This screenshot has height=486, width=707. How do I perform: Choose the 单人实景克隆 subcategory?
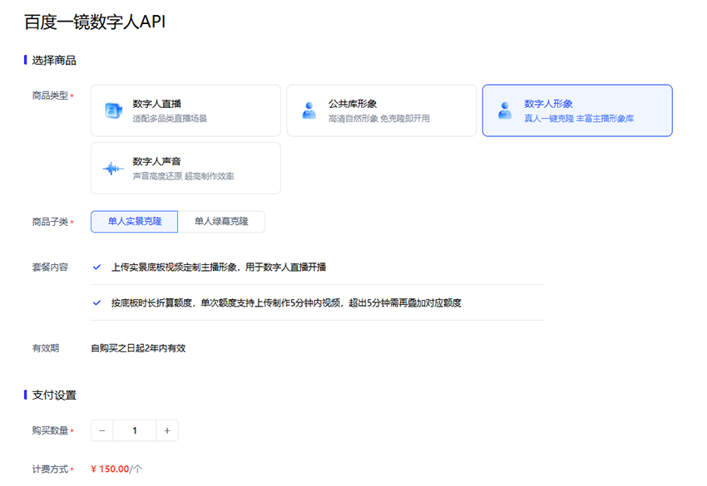click(135, 222)
